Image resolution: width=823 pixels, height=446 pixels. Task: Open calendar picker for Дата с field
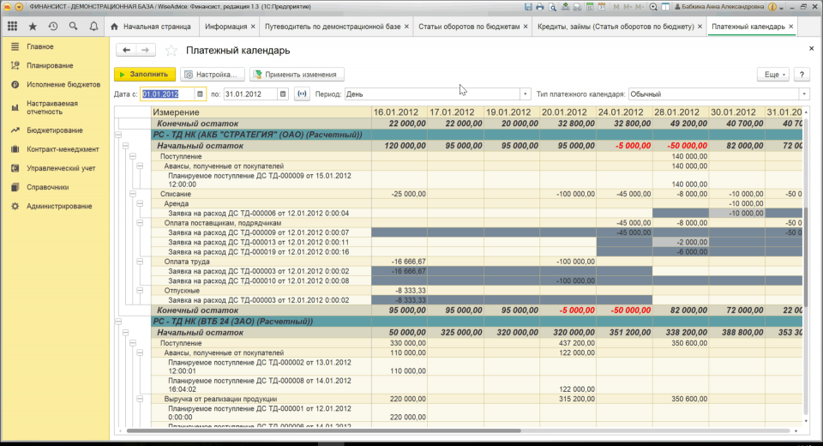point(201,93)
